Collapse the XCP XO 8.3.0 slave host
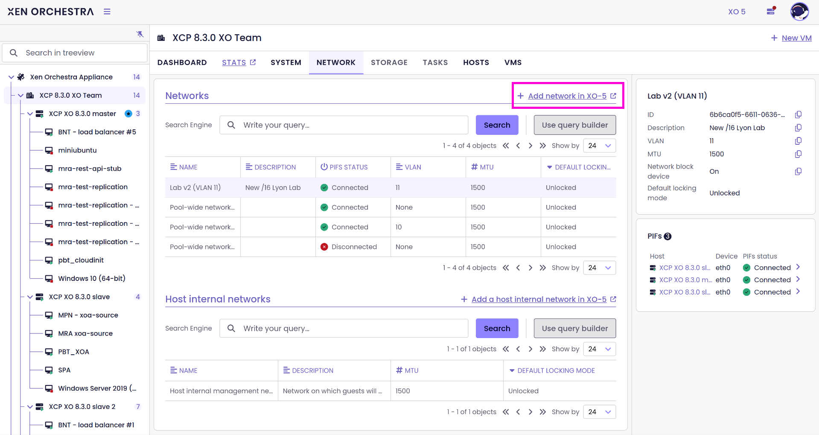The width and height of the screenshot is (819, 435). pos(30,297)
